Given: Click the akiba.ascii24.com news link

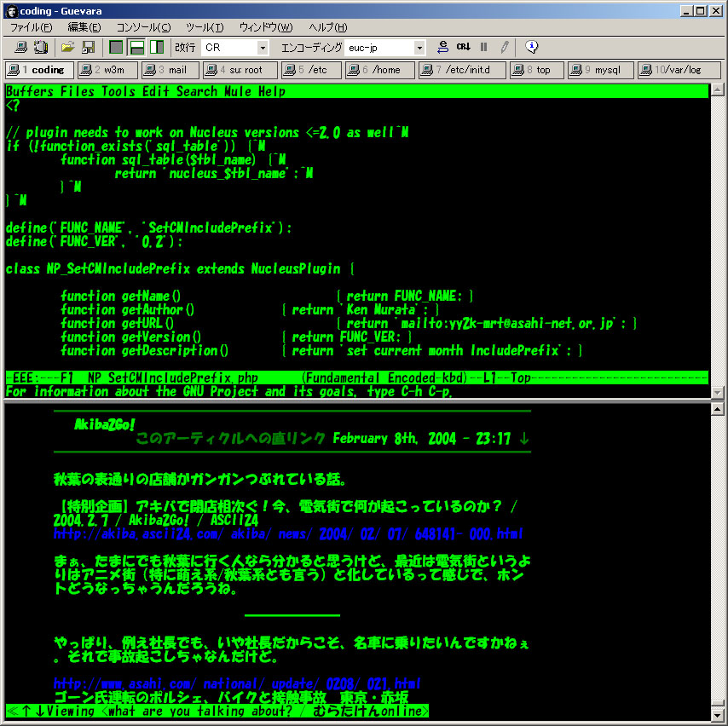Looking at the screenshot, I should coord(288,534).
